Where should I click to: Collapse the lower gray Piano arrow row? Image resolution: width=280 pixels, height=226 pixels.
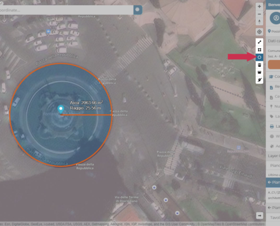coord(273,208)
